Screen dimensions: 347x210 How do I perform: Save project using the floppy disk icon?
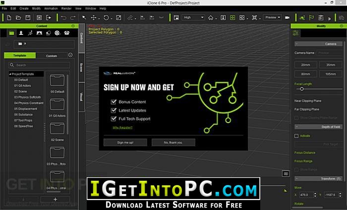28,17
